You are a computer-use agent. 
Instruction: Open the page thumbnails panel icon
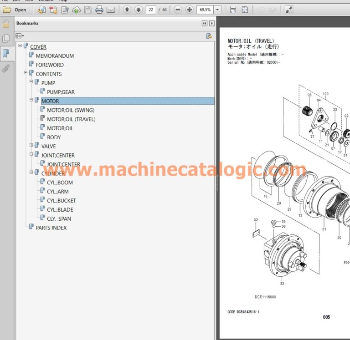tap(6, 38)
